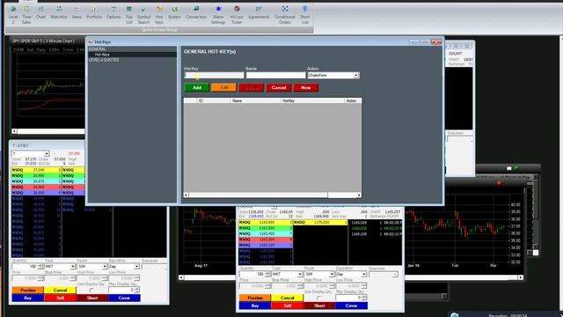563x317 pixels.
Task: Click the red Cancel button in Hot Keys
Action: pyautogui.click(x=279, y=88)
